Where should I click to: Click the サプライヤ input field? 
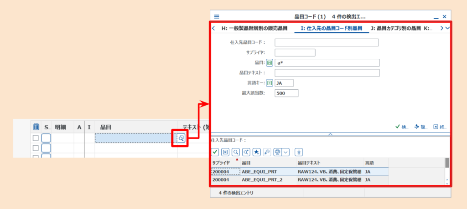point(295,53)
